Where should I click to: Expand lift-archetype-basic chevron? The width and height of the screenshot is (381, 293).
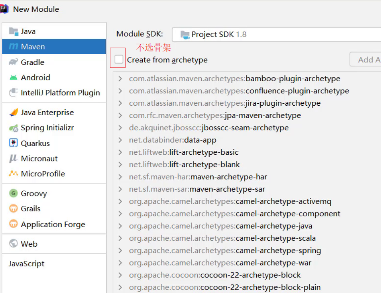point(120,152)
